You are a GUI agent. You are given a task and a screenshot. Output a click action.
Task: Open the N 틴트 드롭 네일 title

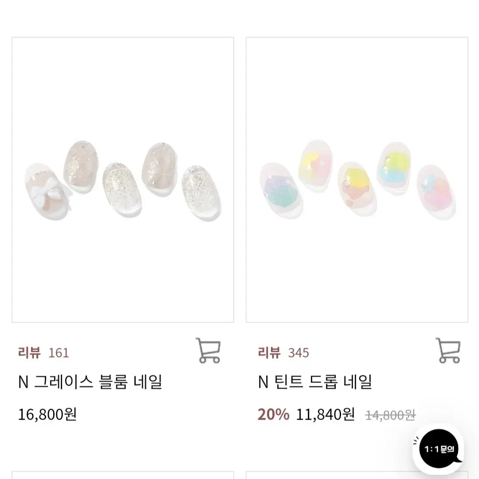[x=315, y=381]
